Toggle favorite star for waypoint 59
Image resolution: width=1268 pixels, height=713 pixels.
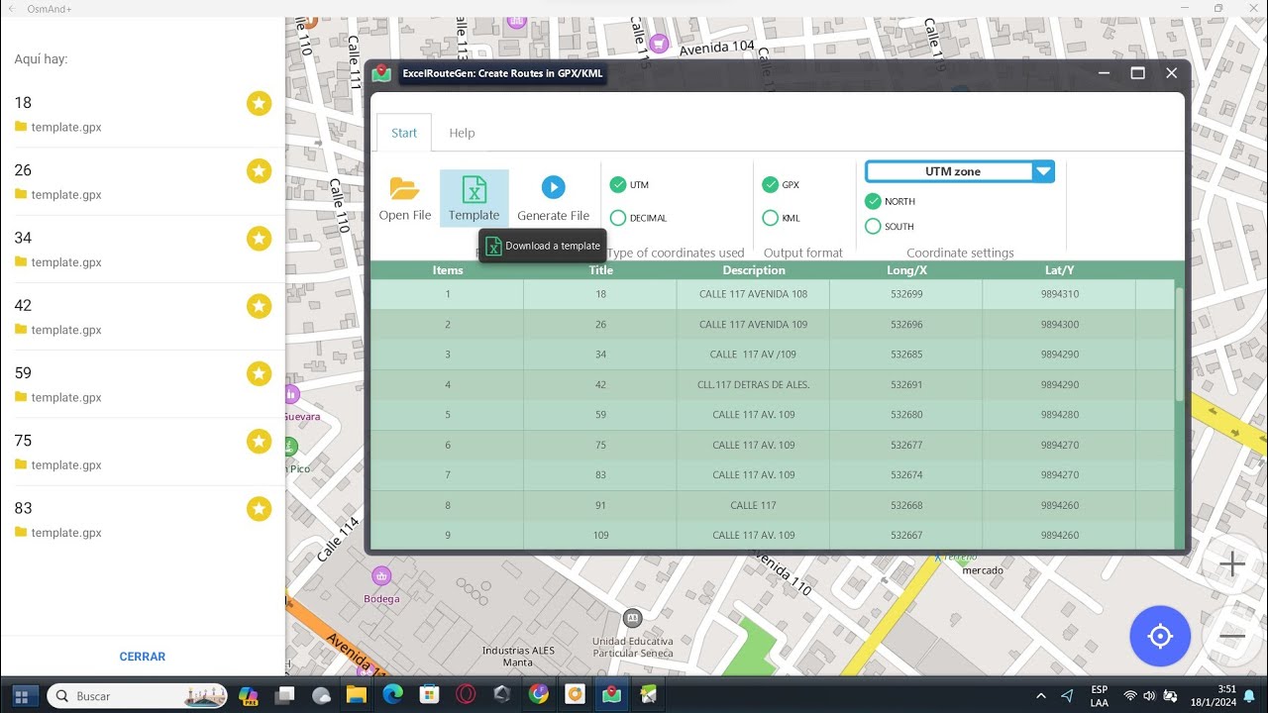259,373
